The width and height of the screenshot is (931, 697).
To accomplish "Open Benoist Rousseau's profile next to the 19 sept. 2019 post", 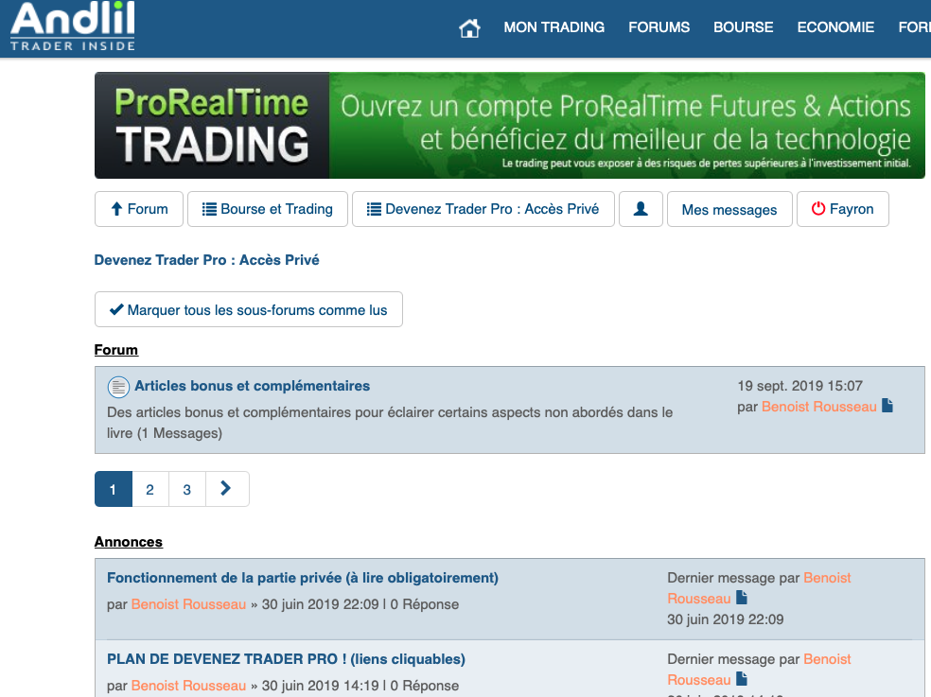I will click(818, 407).
